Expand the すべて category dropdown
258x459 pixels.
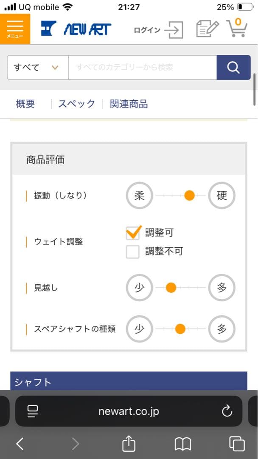[37, 68]
